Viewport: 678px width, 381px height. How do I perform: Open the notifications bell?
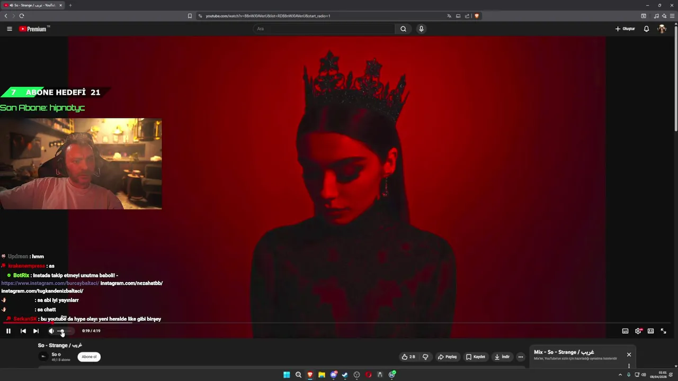coord(646,29)
